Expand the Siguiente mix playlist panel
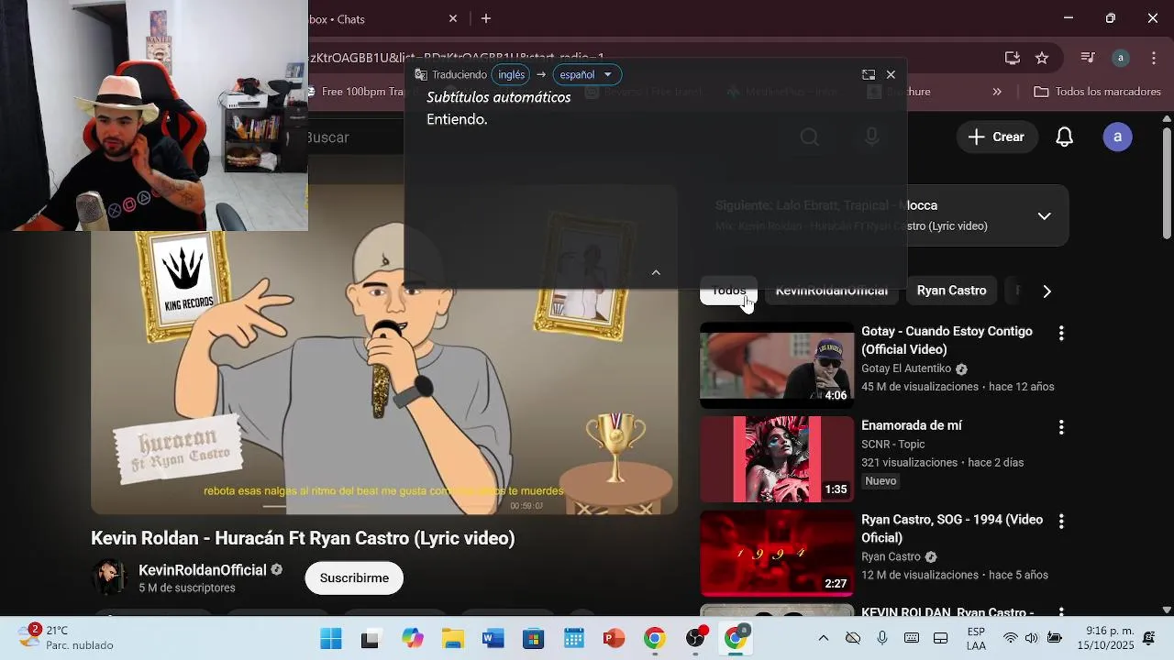Screen dimensions: 1174x660 click(x=1044, y=216)
